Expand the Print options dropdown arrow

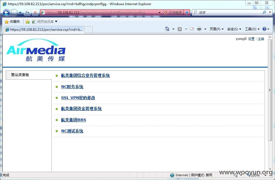click(x=205, y=29)
